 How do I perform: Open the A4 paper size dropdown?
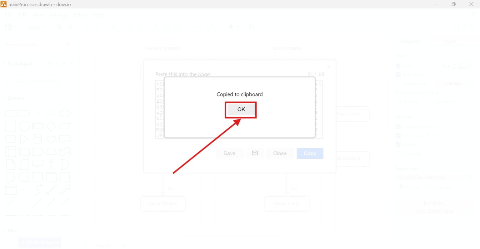coord(435,178)
